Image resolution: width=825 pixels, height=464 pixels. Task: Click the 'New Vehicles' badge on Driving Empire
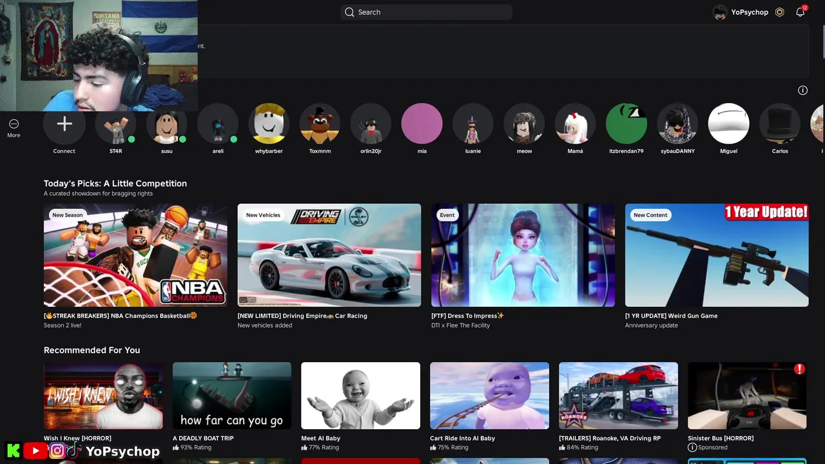coord(263,215)
